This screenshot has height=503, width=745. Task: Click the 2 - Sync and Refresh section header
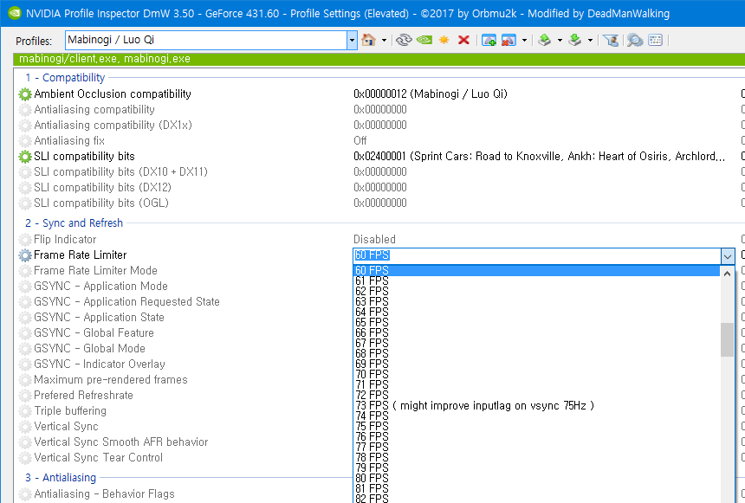coord(74,223)
